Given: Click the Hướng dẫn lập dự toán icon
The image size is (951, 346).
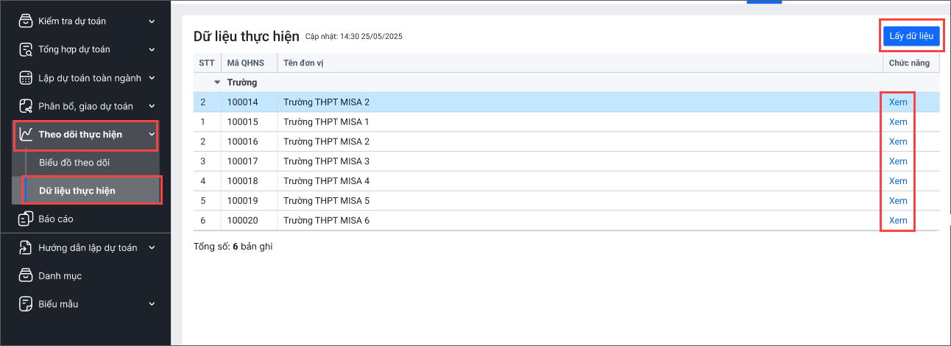Looking at the screenshot, I should click(x=26, y=247).
